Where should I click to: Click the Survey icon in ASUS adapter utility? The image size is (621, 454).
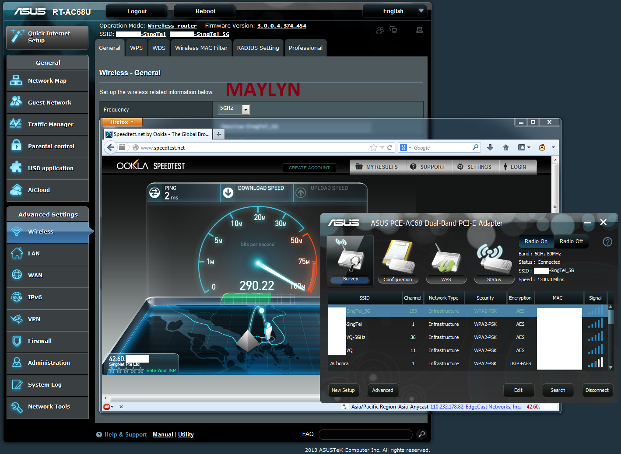pos(350,260)
